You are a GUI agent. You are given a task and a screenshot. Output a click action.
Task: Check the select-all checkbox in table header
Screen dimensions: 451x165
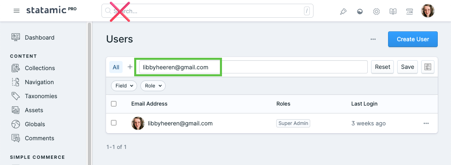(113, 104)
